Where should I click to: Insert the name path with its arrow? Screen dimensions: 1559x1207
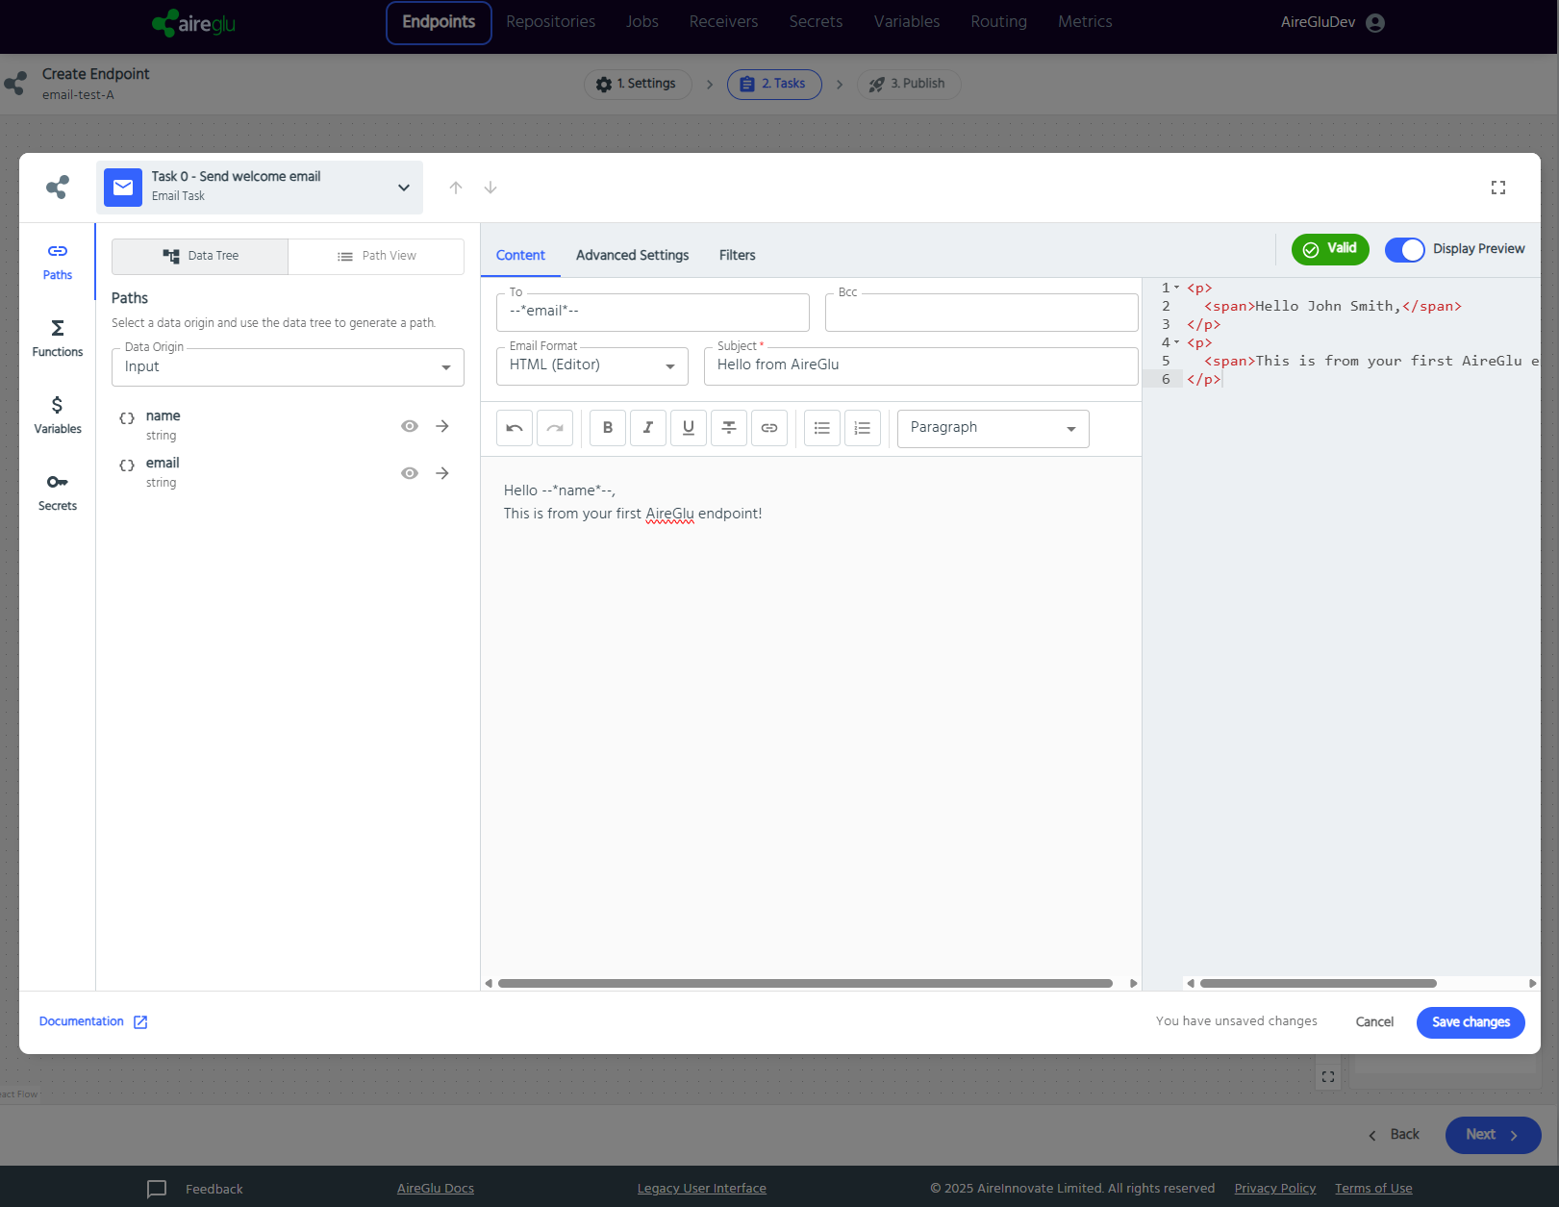[x=442, y=426]
